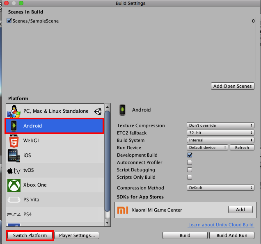Select tvOS platform in the list
The height and width of the screenshot is (244, 261).
pos(55,170)
